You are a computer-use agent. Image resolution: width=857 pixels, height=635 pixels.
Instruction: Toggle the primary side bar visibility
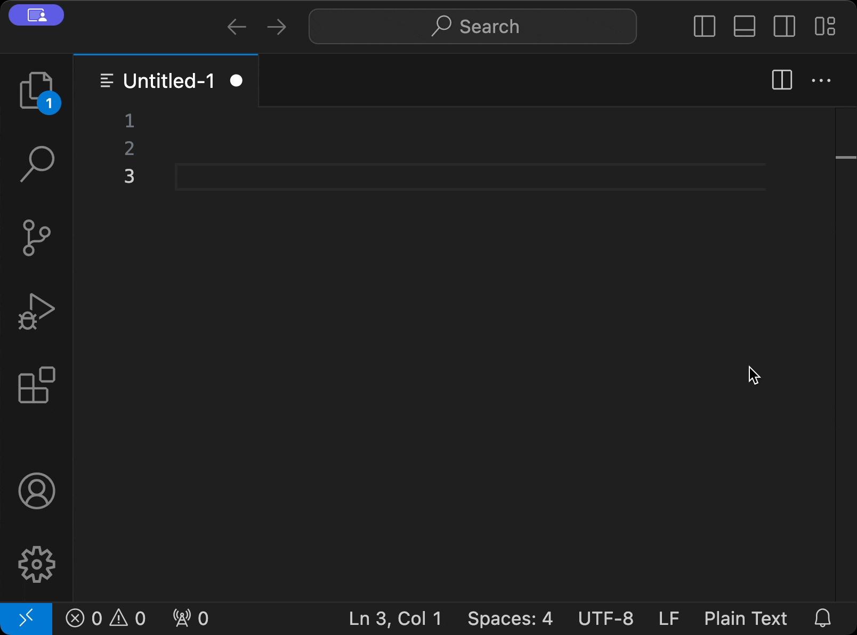[704, 26]
